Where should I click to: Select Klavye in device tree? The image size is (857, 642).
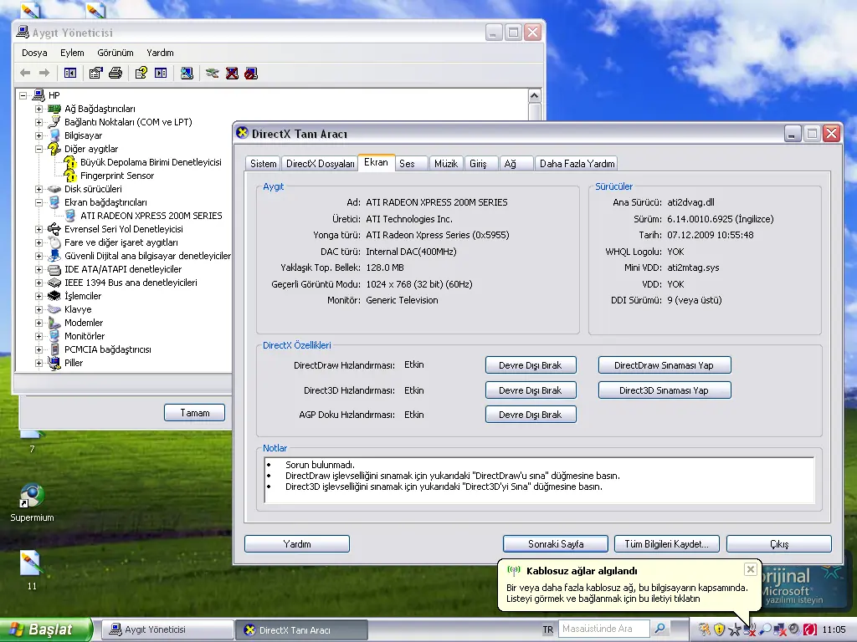click(x=78, y=309)
